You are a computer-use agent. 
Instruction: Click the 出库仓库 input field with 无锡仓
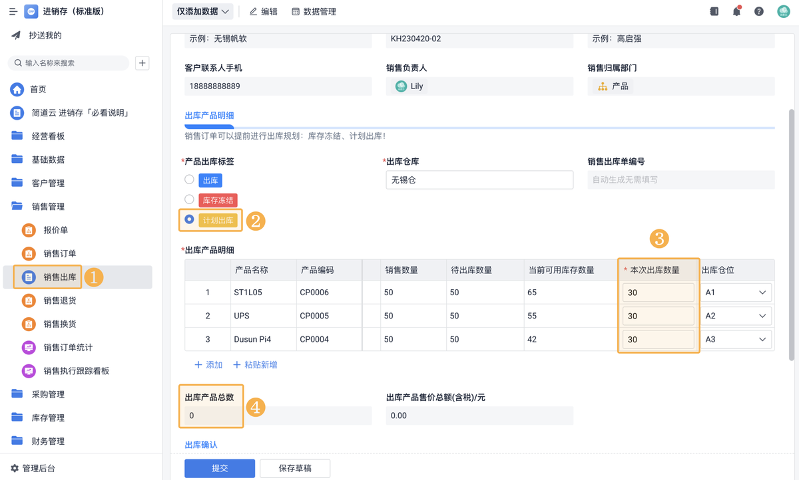tap(479, 180)
